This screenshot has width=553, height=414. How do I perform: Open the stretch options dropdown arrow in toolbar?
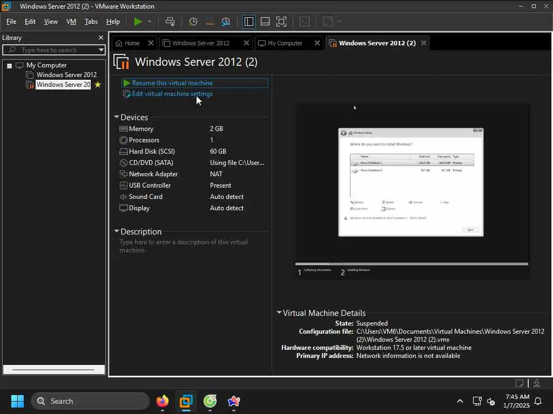pos(339,22)
